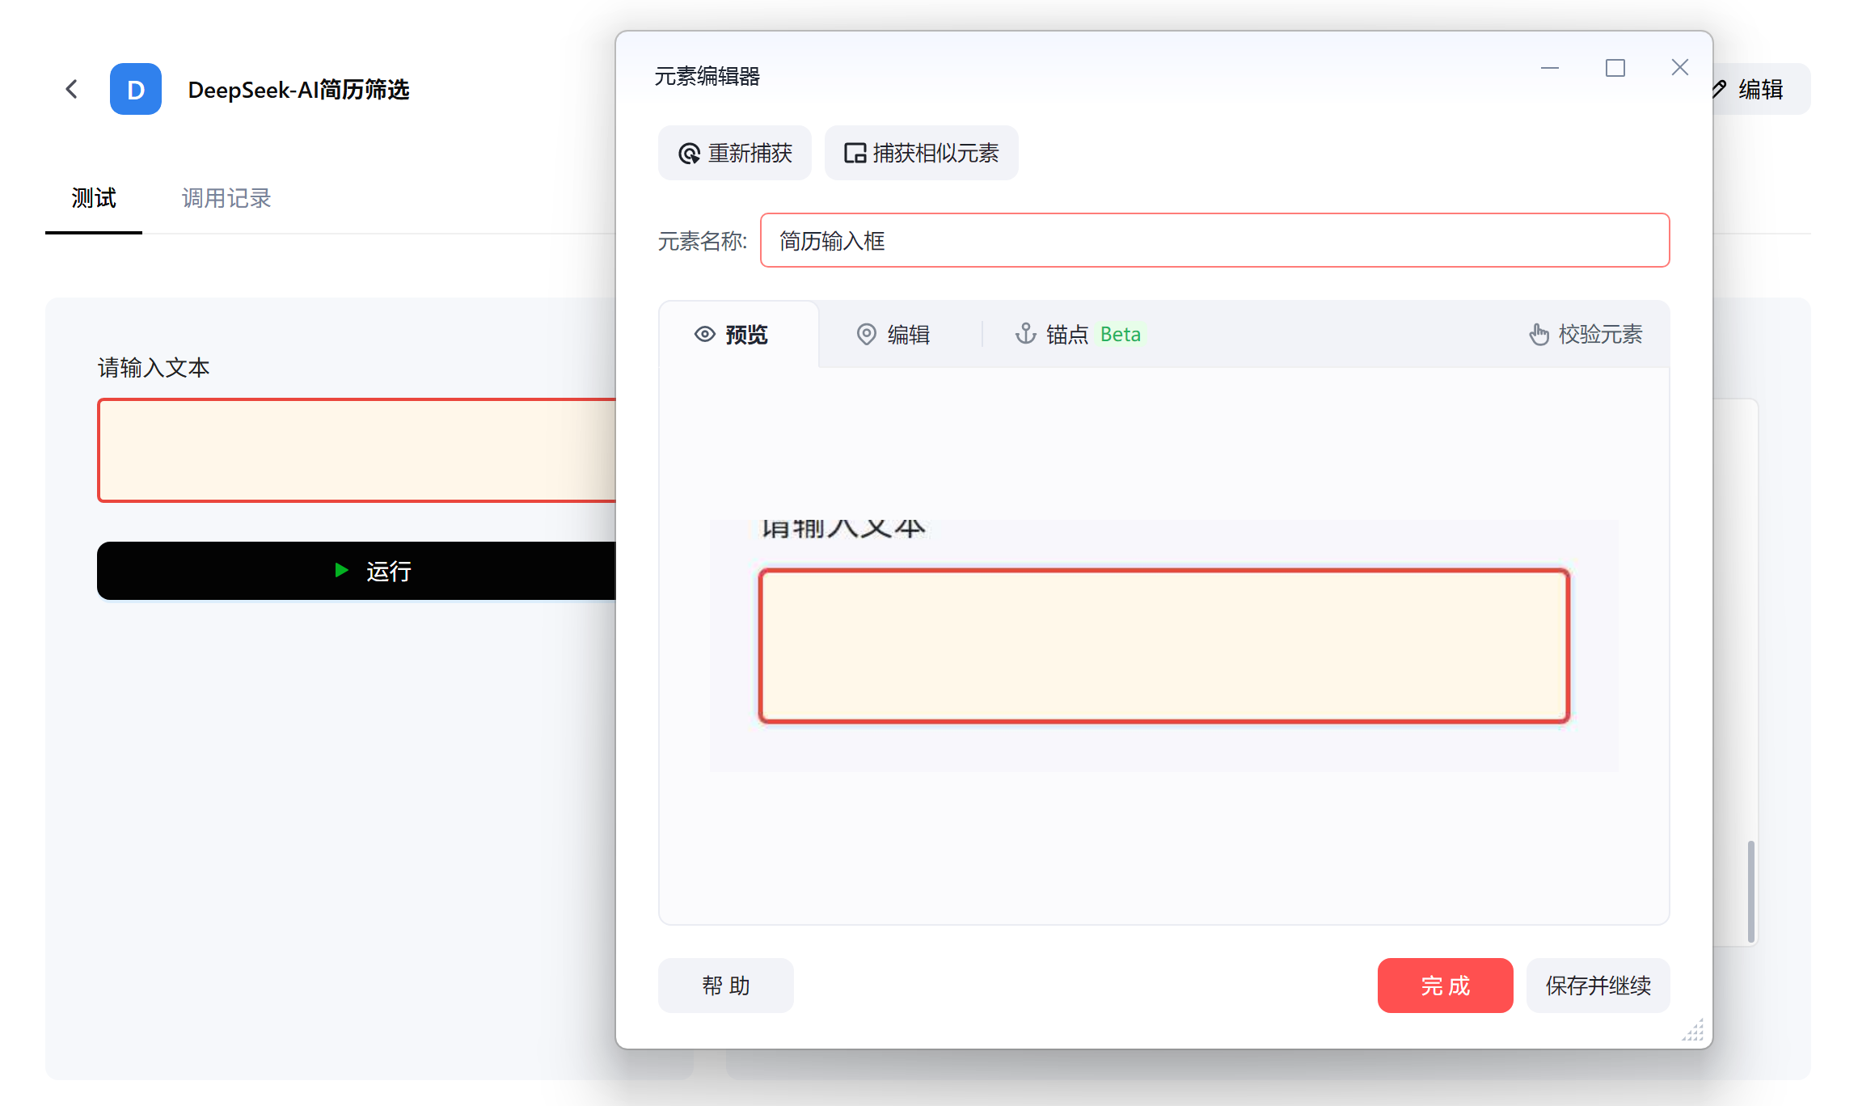Open the 校验元素 verify element option
This screenshot has height=1106, width=1858.
pos(1586,334)
